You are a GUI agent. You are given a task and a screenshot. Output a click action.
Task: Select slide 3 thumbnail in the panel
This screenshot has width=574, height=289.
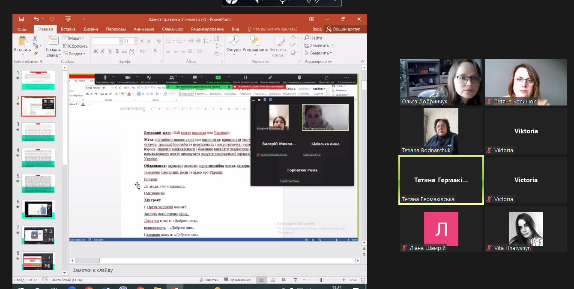(x=38, y=132)
